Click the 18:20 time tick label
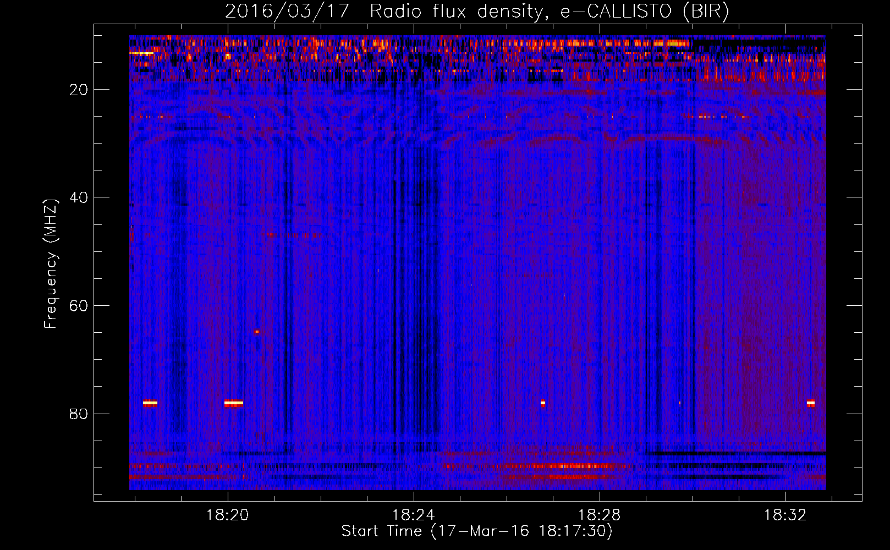Screen dimensions: 890x550 coord(227,515)
